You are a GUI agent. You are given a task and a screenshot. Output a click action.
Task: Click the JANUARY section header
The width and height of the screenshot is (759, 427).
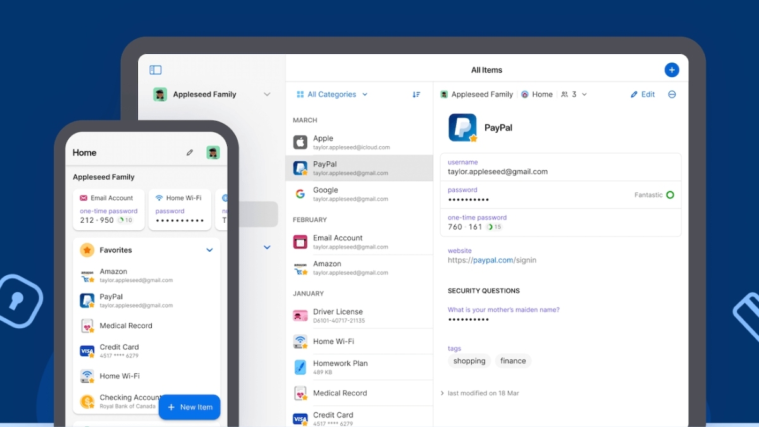point(308,294)
